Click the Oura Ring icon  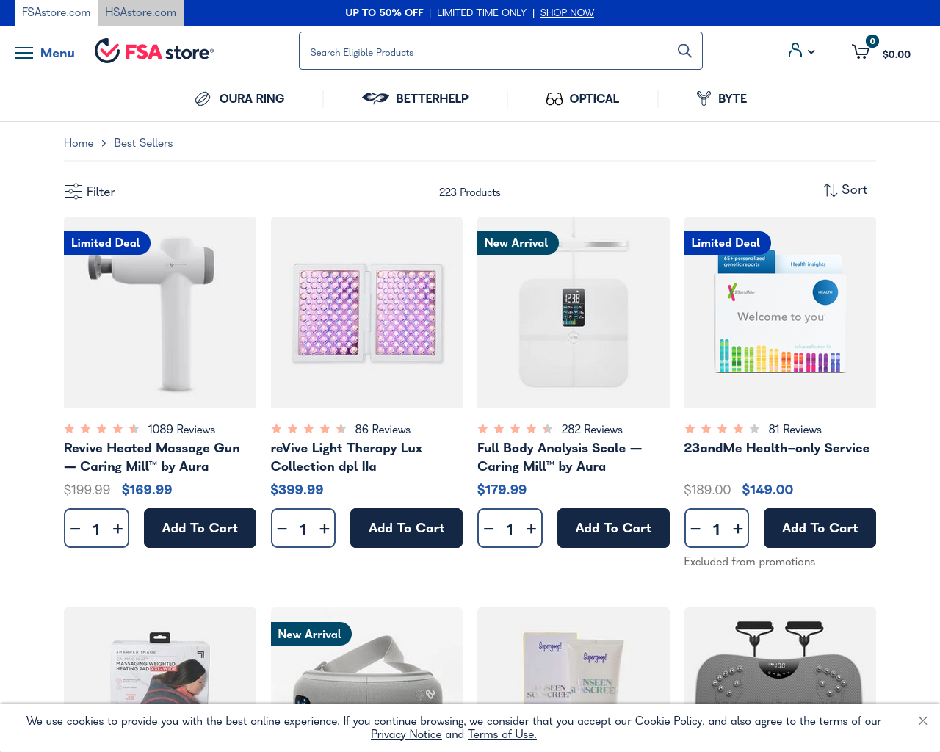coord(203,98)
